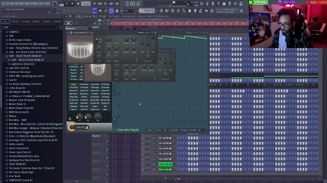
Task: Switch the PAT/SONG mode toggle
Action: click(62, 4)
